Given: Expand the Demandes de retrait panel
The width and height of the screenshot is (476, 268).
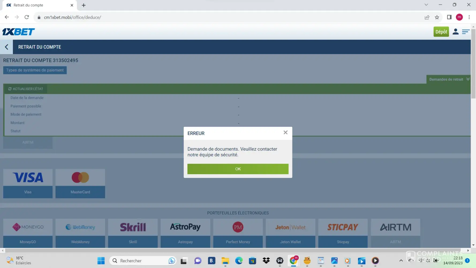Looking at the screenshot, I should click(448, 79).
